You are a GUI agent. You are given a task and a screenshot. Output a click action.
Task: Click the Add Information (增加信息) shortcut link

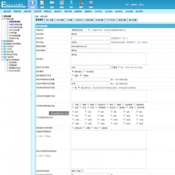pyautogui.click(x=7, y=12)
